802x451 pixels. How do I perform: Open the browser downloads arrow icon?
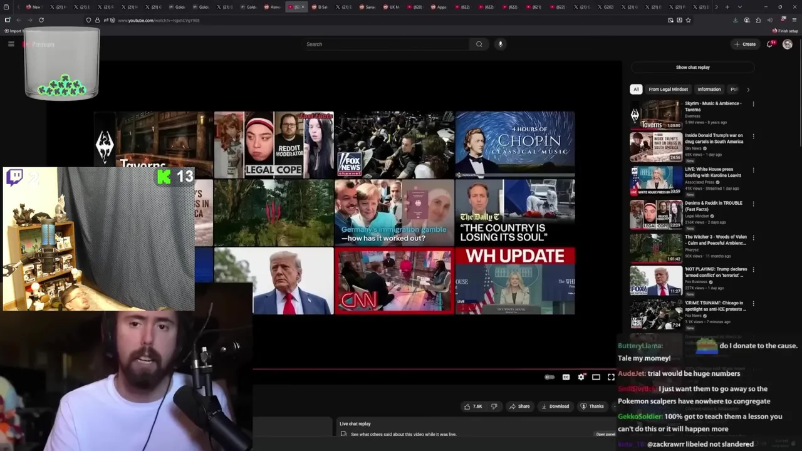pyautogui.click(x=735, y=20)
